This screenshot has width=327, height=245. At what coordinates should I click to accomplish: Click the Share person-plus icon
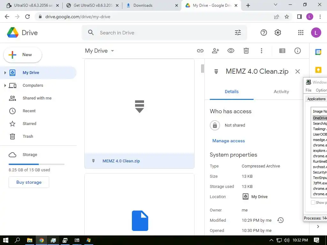[216, 51]
